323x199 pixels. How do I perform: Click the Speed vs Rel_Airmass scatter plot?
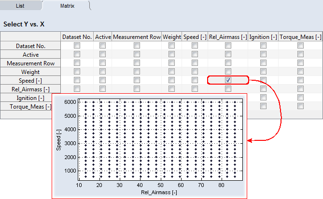click(x=159, y=137)
